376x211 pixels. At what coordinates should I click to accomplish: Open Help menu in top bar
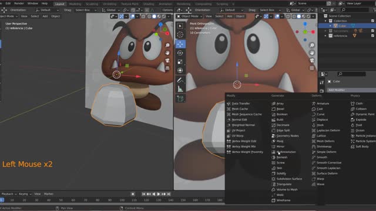click(45, 4)
